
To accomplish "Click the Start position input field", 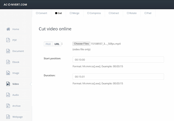I will (x=118, y=59).
